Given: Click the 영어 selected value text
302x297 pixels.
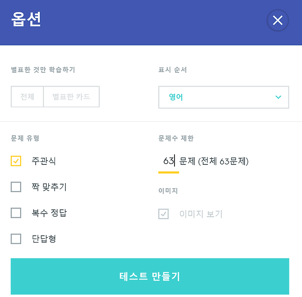Looking at the screenshot, I should [x=176, y=97].
